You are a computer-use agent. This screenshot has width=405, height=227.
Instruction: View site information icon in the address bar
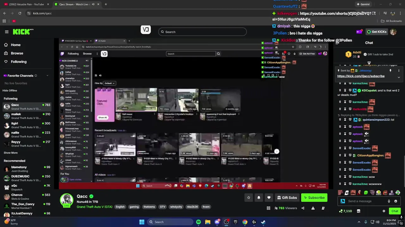coord(29,13)
